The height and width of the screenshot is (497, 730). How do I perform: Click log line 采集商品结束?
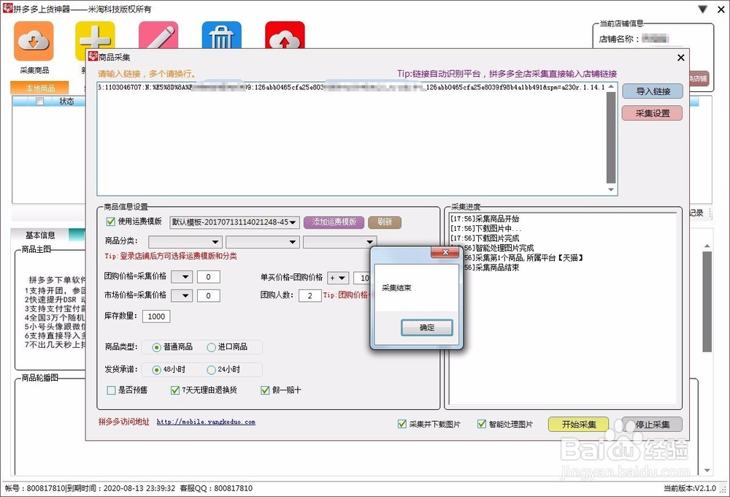(491, 268)
